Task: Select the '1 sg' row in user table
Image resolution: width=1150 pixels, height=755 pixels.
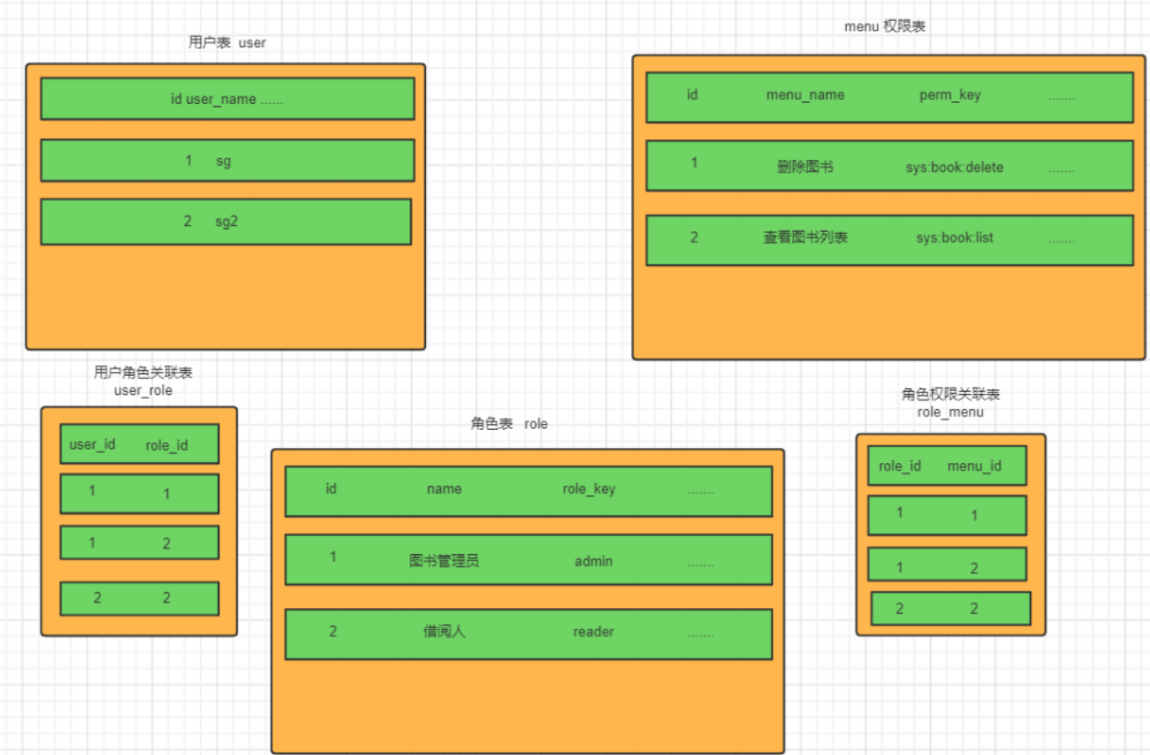Action: coord(228,160)
